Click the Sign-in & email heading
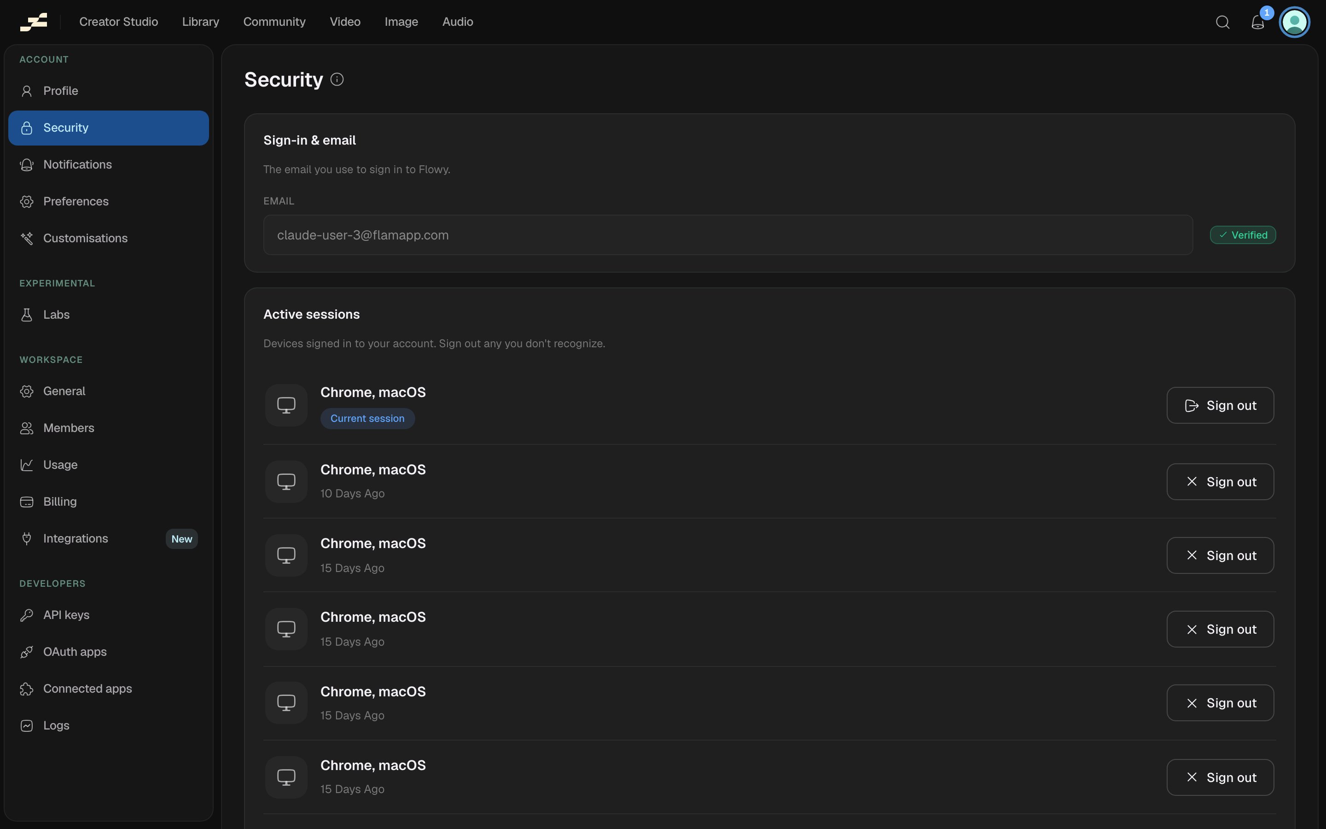Screen dimensions: 1326x829 (x=309, y=140)
